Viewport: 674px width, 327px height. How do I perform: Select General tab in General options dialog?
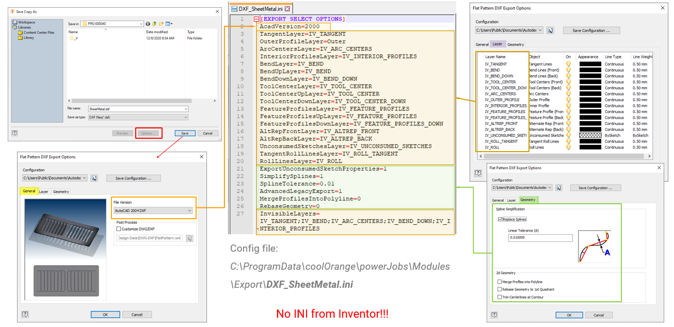pos(29,191)
